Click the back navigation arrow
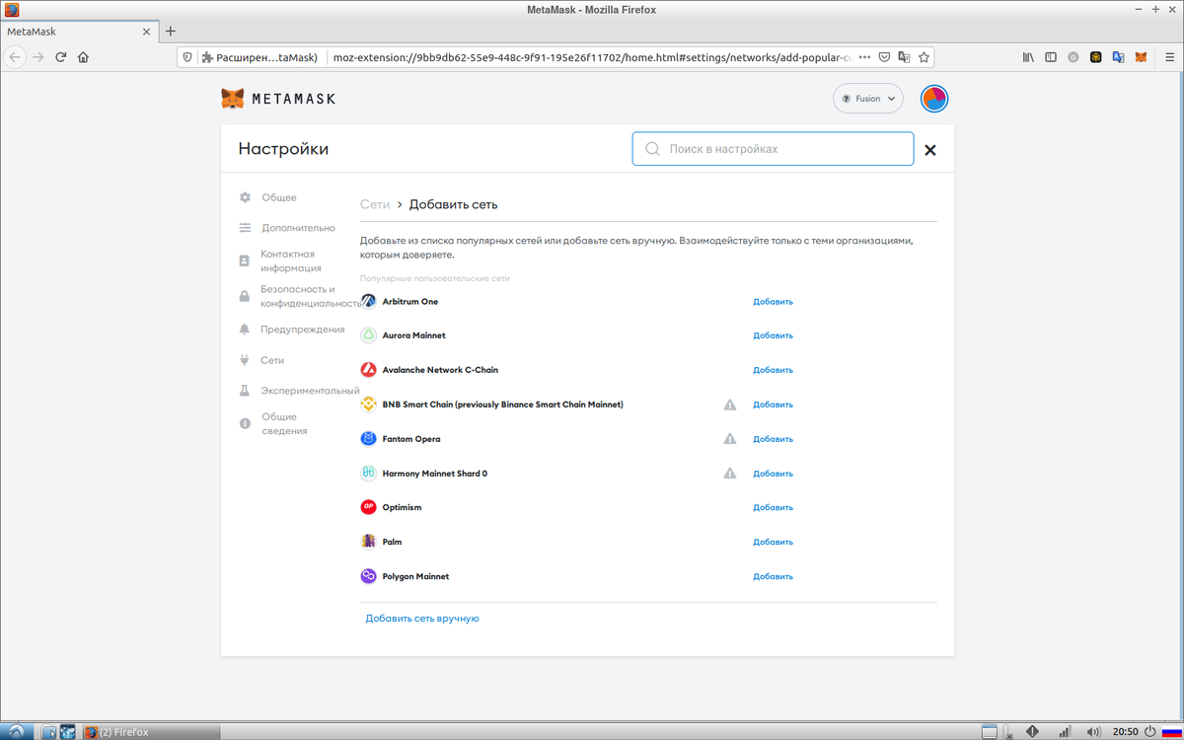Viewport: 1184px width, 740px height. (x=15, y=57)
